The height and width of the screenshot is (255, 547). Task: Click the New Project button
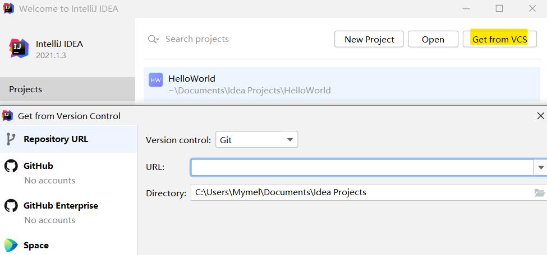coord(369,39)
